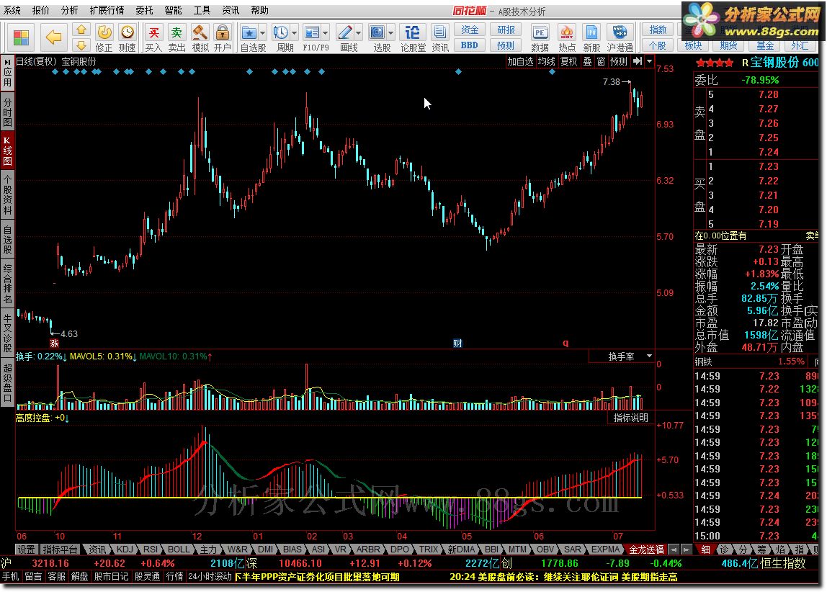Open the chart header options dropdown arrow

coord(649,61)
